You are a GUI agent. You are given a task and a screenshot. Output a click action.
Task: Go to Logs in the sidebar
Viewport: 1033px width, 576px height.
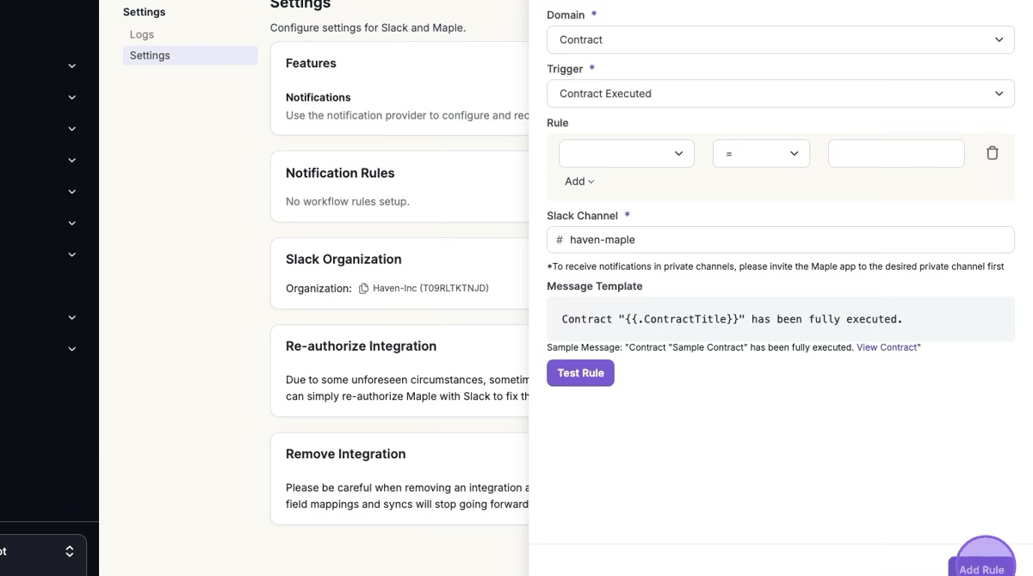(142, 34)
